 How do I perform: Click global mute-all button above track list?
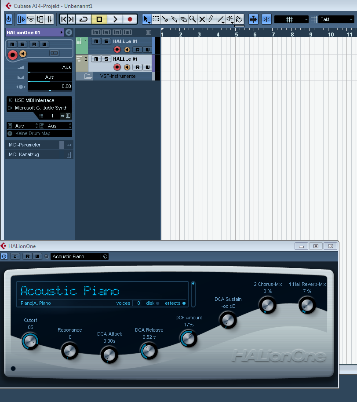pyautogui.click(x=96, y=32)
